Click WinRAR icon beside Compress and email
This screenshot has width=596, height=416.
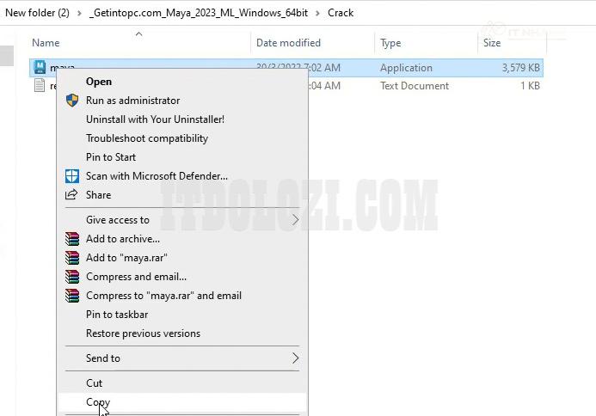(72, 277)
